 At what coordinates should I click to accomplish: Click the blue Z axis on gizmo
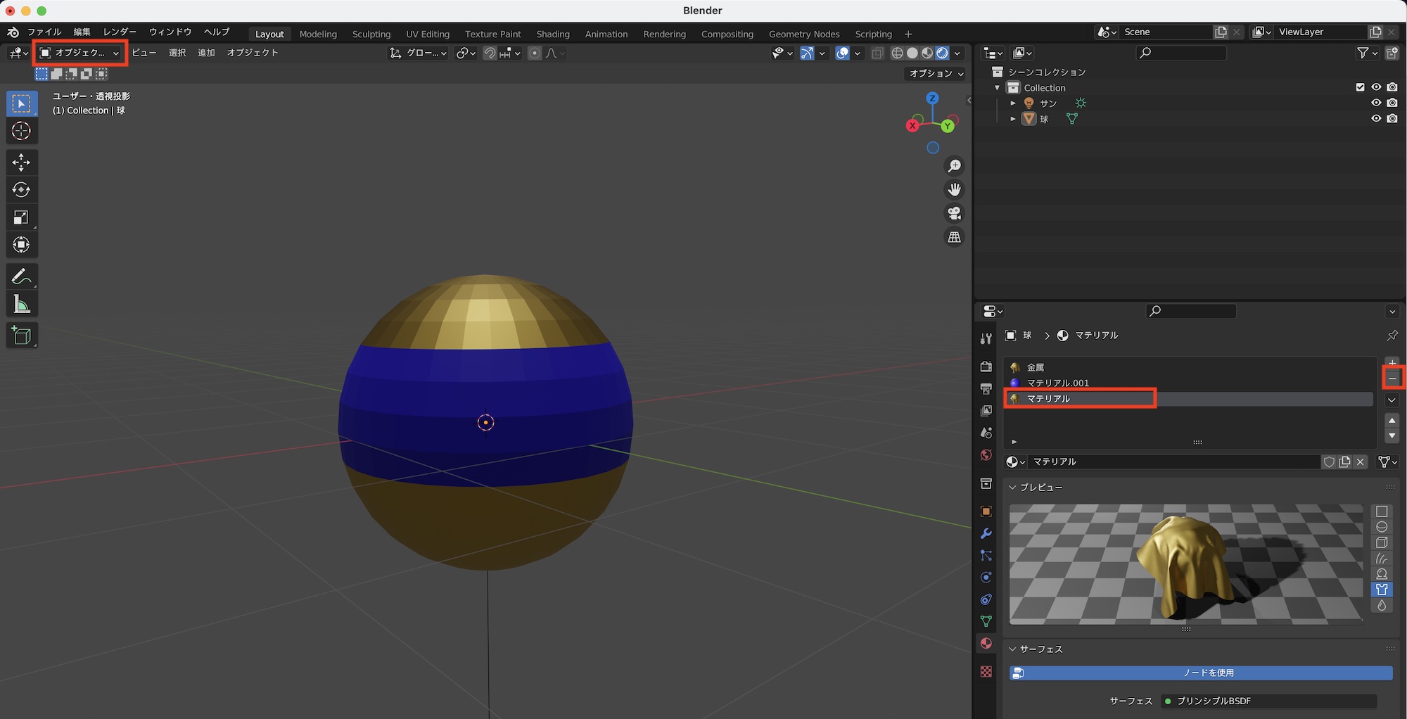pyautogui.click(x=932, y=98)
